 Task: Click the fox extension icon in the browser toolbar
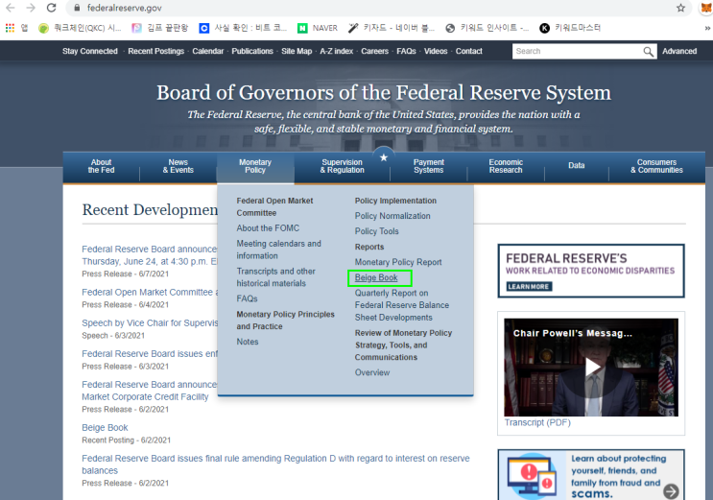(x=706, y=8)
